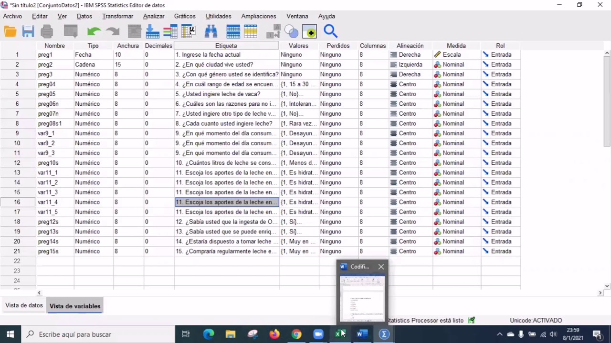Image resolution: width=611 pixels, height=343 pixels.
Task: Open the Transformar menu
Action: click(117, 16)
